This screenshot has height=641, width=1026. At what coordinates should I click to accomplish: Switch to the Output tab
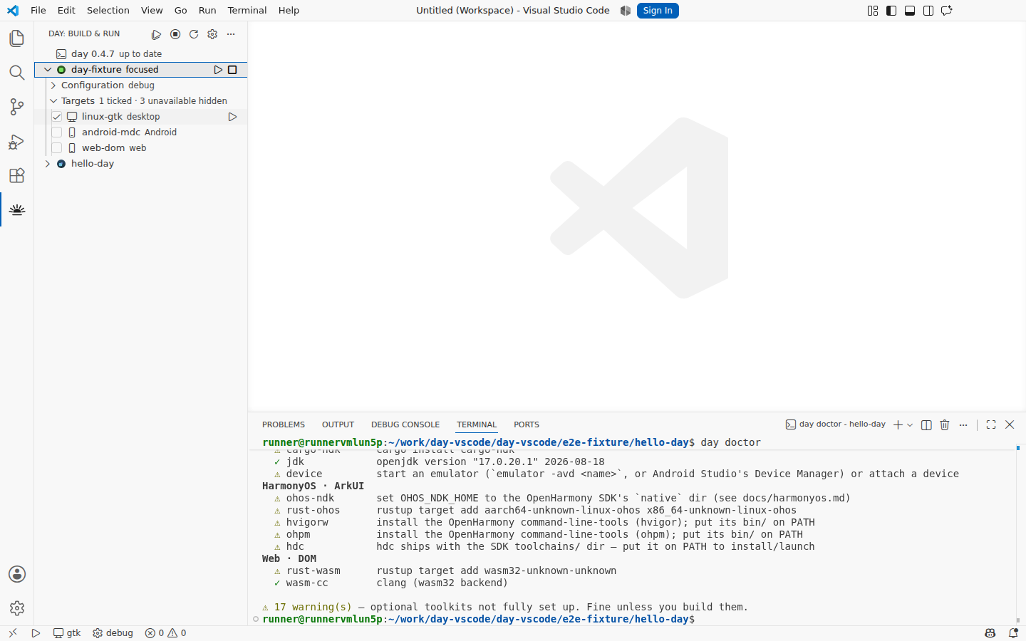338,424
